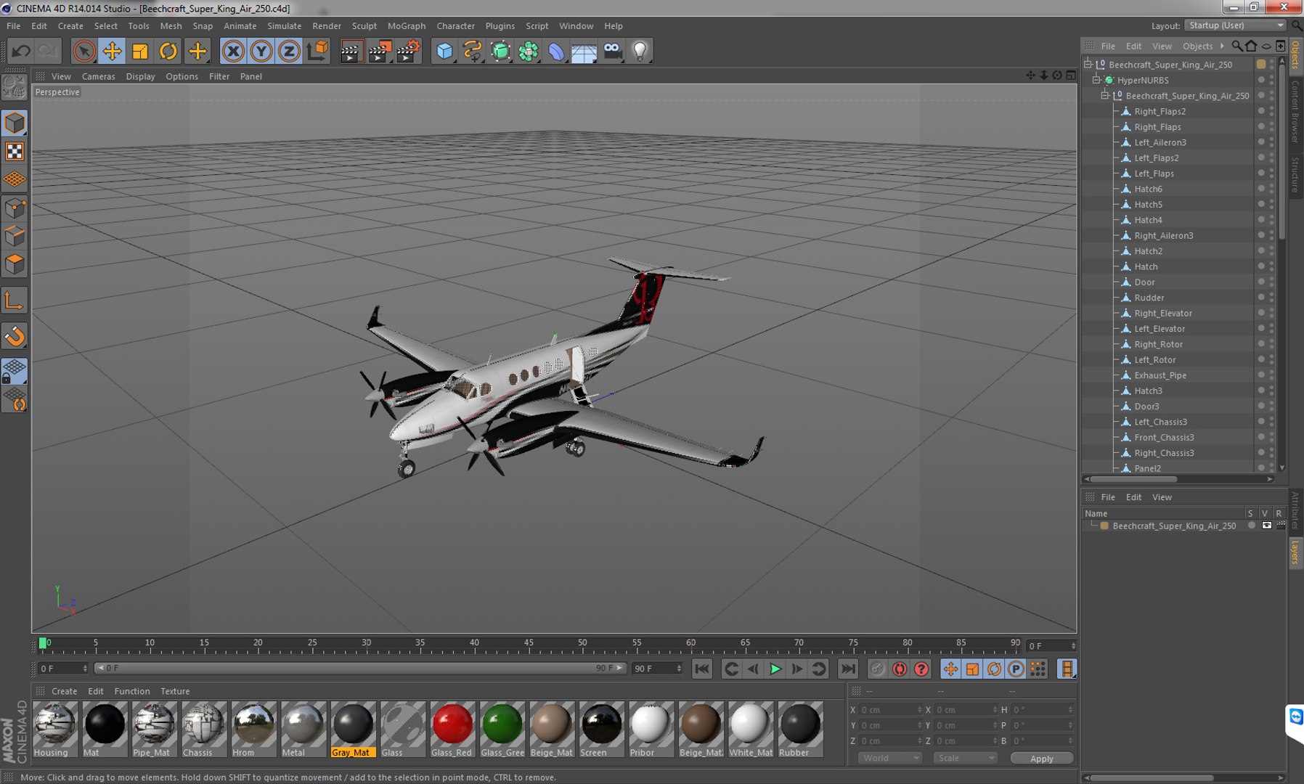Click the Record Active Objects button
Image resolution: width=1304 pixels, height=784 pixels.
pos(877,669)
